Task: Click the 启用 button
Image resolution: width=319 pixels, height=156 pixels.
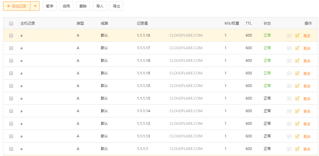Action: pyautogui.click(x=66, y=6)
